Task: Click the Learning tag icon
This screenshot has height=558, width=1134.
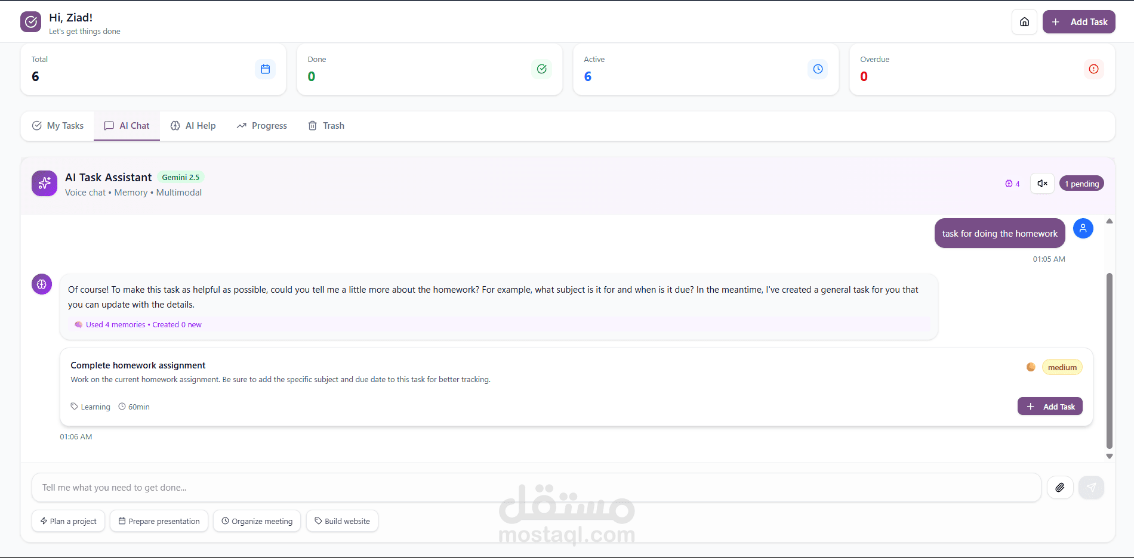Action: pos(75,407)
